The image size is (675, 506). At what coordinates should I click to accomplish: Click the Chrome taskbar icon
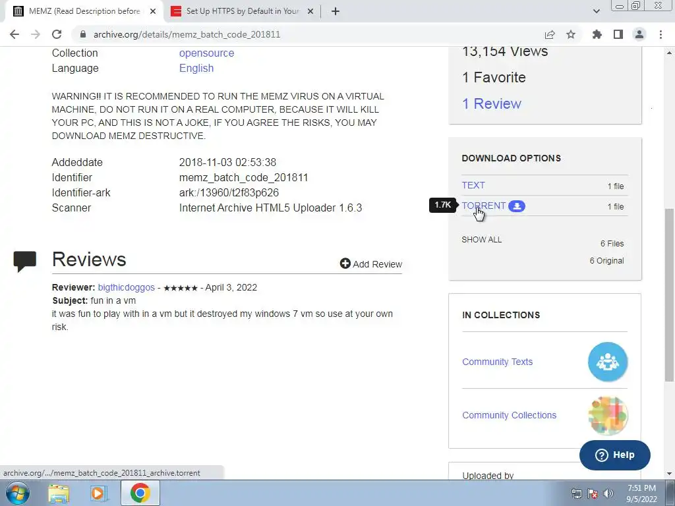(x=140, y=493)
